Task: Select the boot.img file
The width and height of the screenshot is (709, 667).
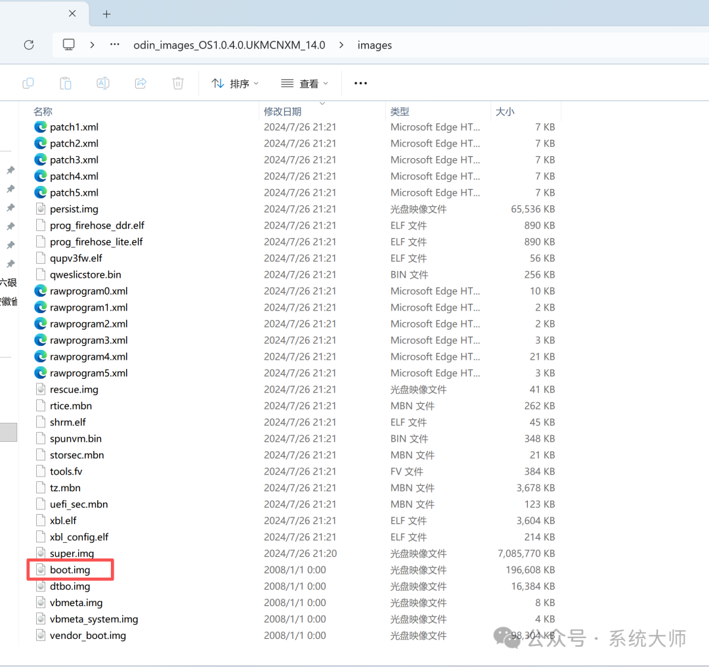Action: coord(70,570)
